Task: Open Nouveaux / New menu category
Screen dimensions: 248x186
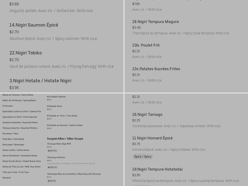Action: 10,134
